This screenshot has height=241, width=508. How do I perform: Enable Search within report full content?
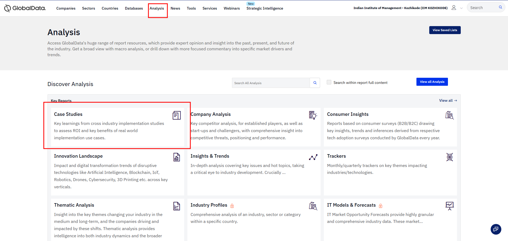329,82
